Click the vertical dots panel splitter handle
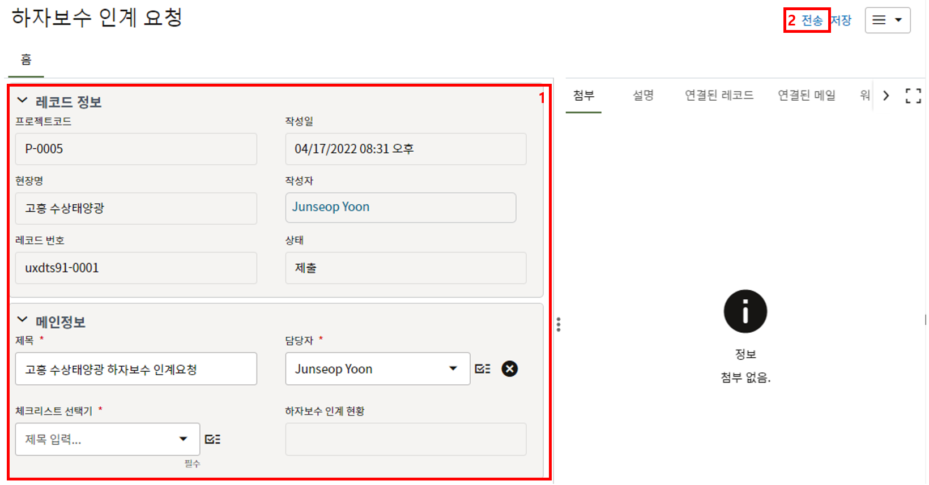 tap(559, 324)
